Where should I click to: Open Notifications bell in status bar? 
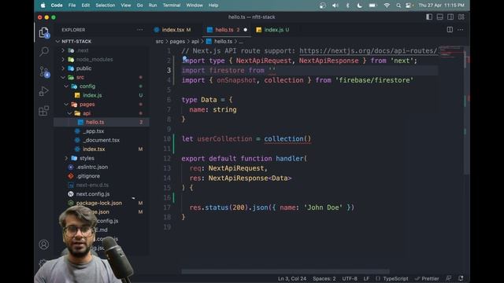[461, 278]
